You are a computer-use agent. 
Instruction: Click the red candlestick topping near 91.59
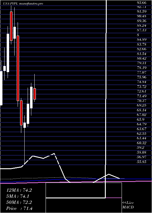tap(11, 26)
